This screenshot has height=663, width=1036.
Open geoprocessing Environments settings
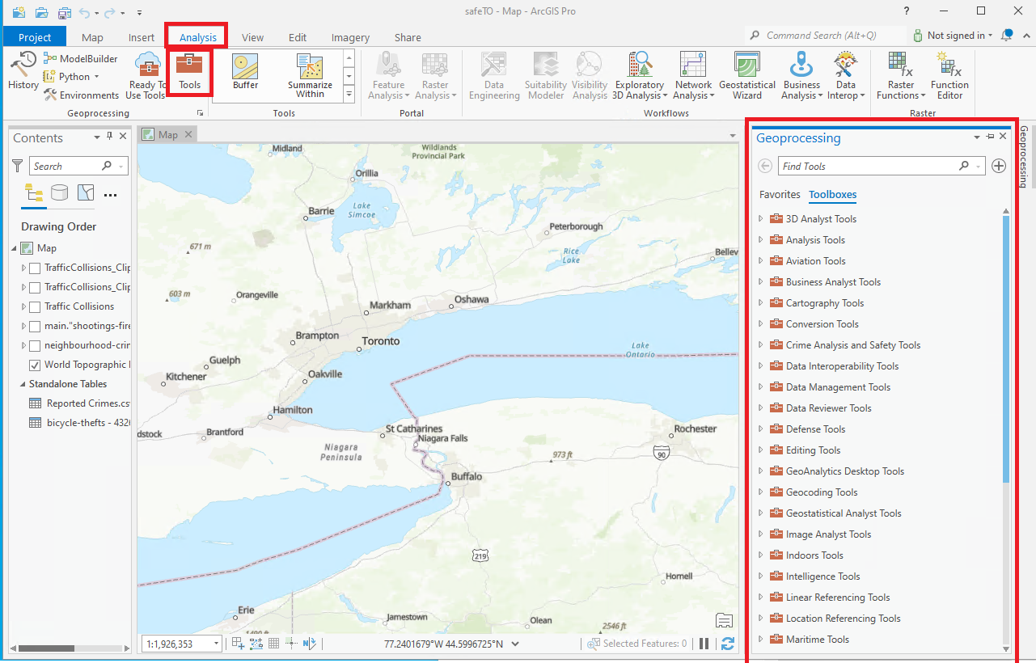tap(82, 95)
